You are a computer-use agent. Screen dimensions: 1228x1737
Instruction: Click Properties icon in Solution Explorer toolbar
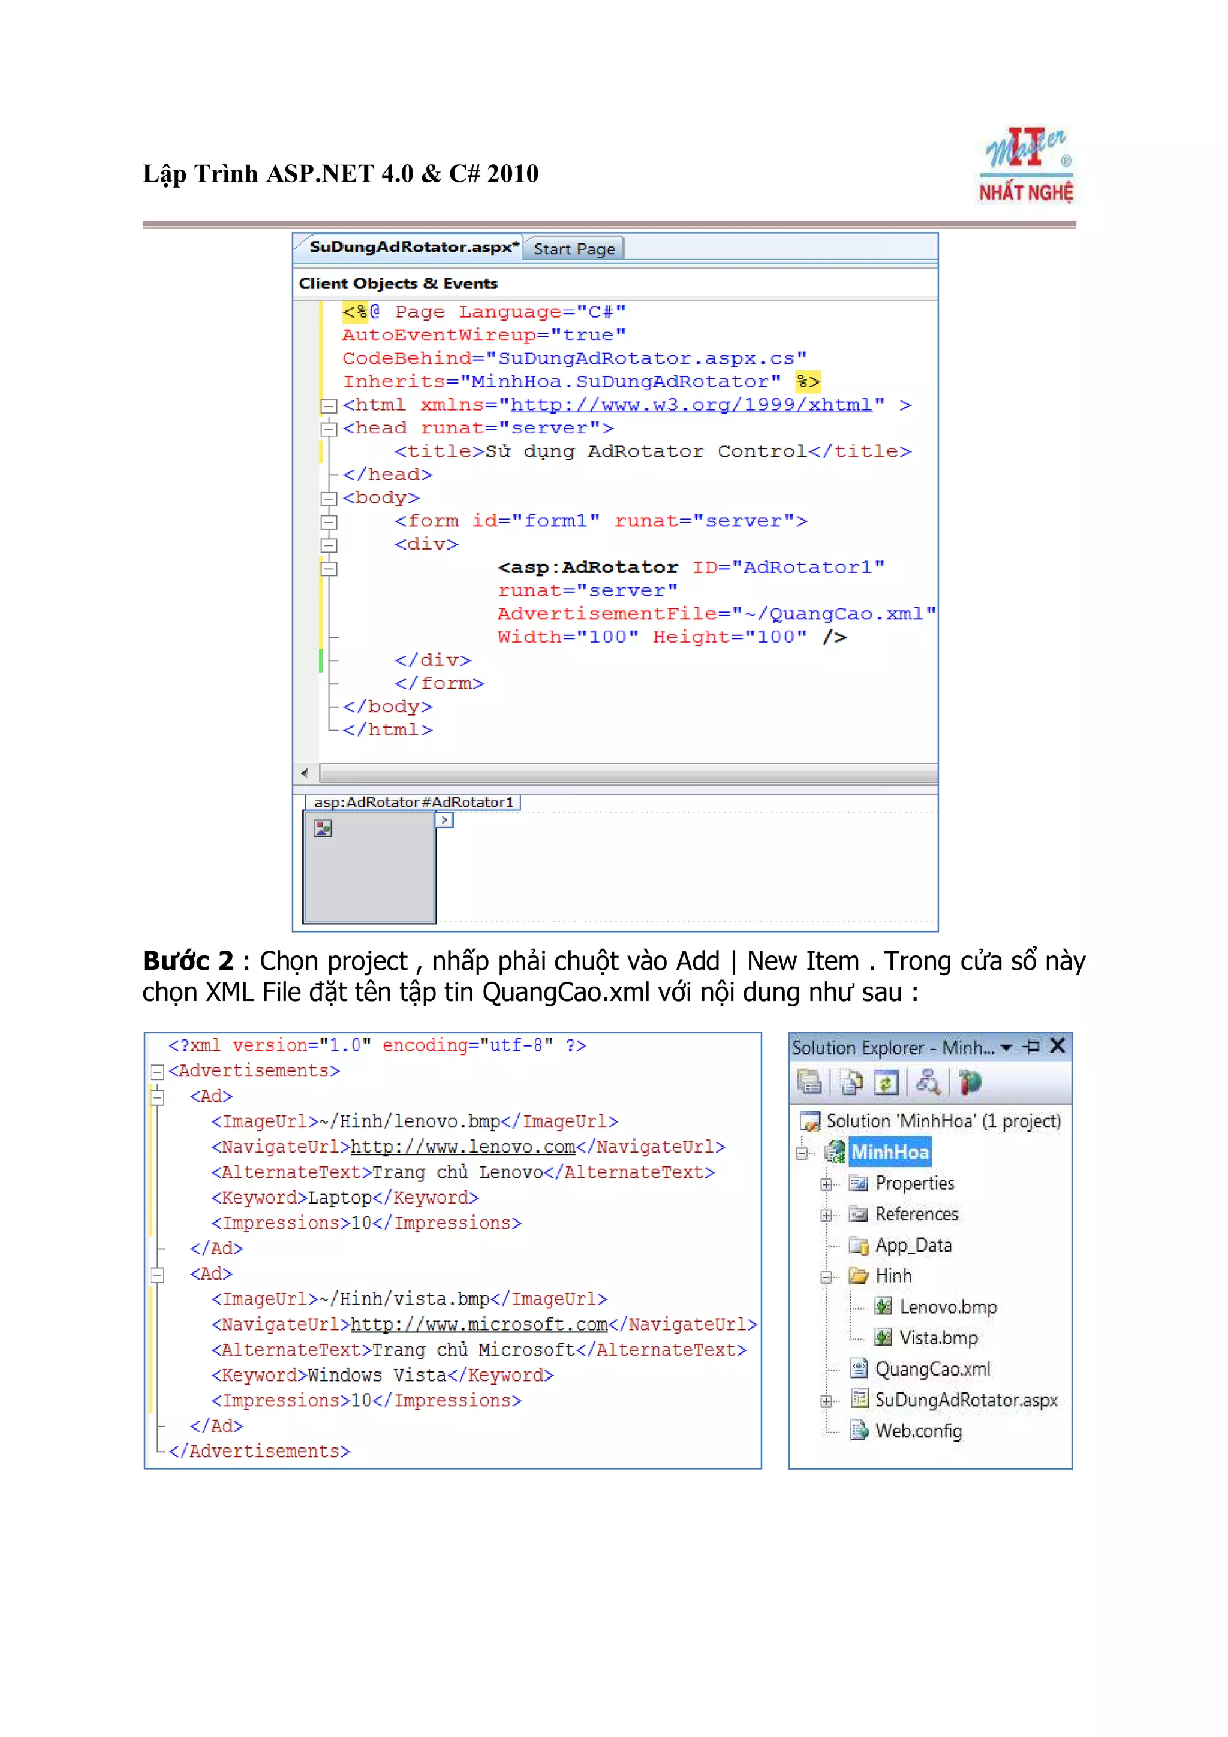(809, 1082)
